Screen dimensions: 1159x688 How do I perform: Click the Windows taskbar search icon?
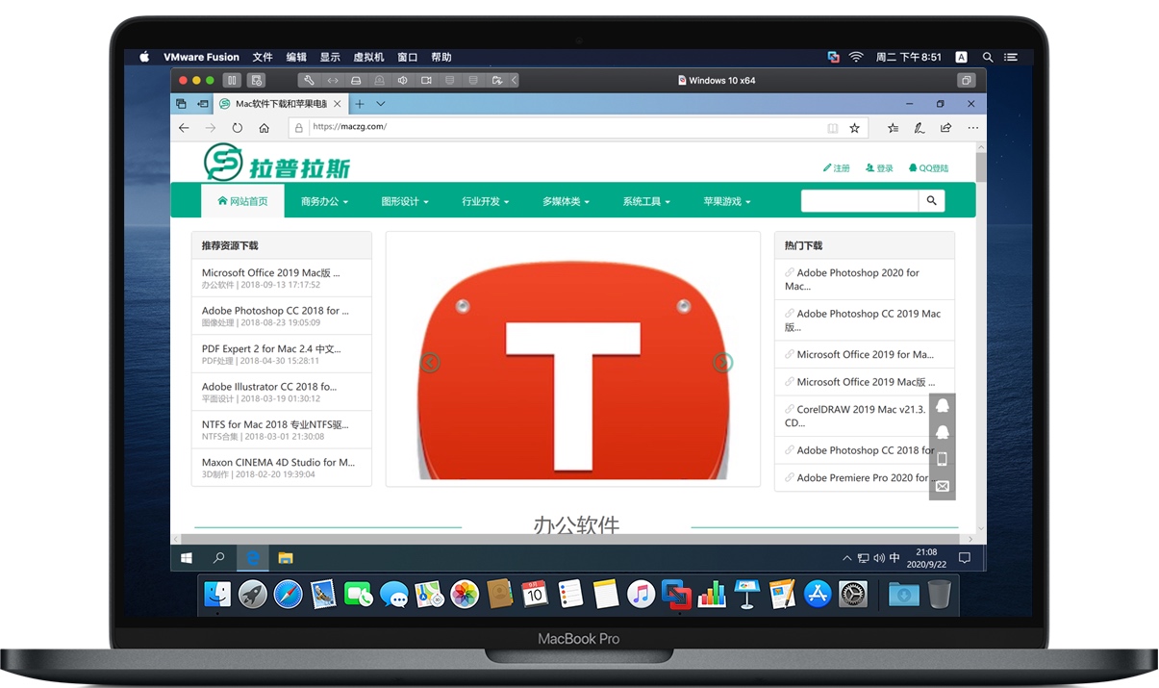pyautogui.click(x=219, y=557)
